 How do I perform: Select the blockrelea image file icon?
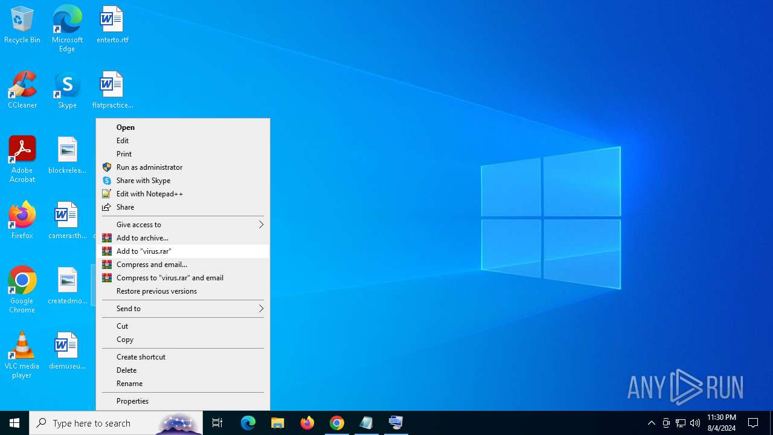click(x=67, y=156)
